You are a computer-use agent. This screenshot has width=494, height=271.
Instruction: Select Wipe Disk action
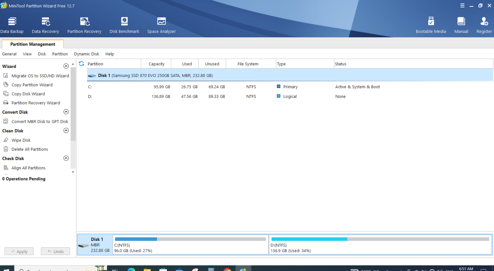point(17,140)
